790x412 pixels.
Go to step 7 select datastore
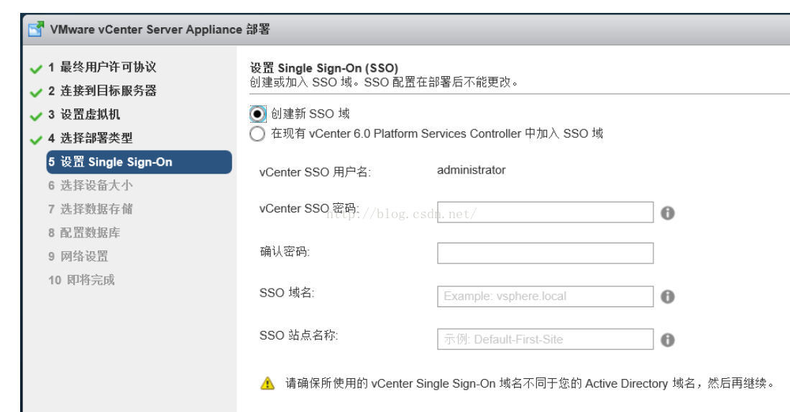91,209
